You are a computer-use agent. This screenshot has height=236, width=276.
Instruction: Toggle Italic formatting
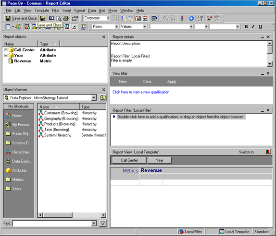point(253,27)
